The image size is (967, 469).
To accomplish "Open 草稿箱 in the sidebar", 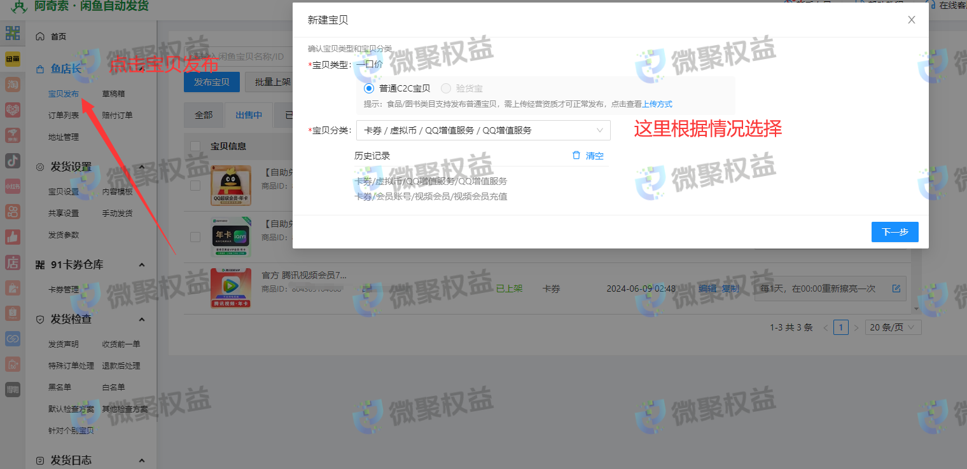I will coord(113,94).
